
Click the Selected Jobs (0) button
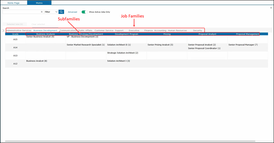tap(15, 24)
